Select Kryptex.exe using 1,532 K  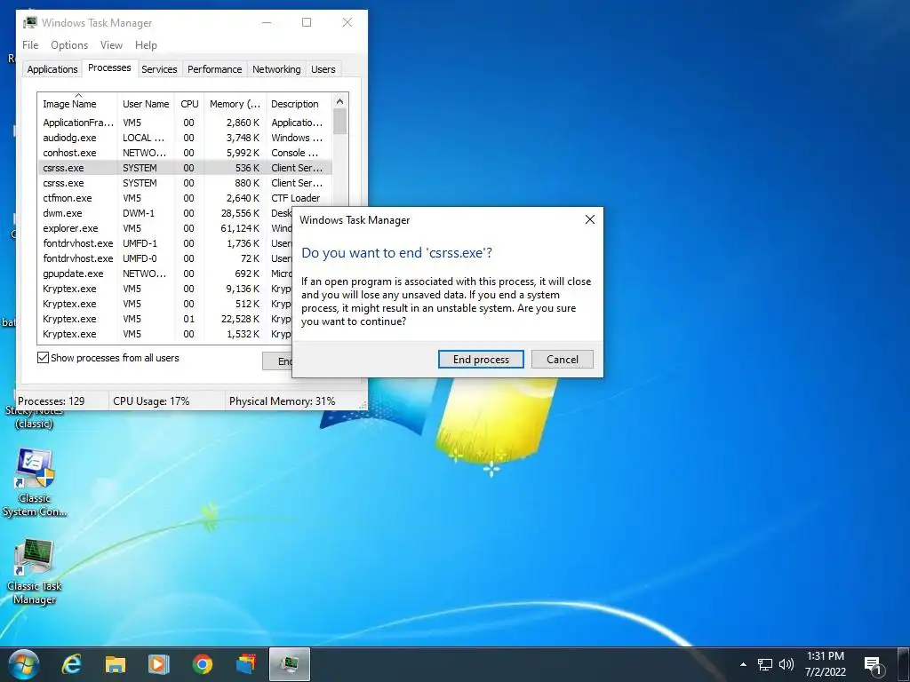[165, 334]
